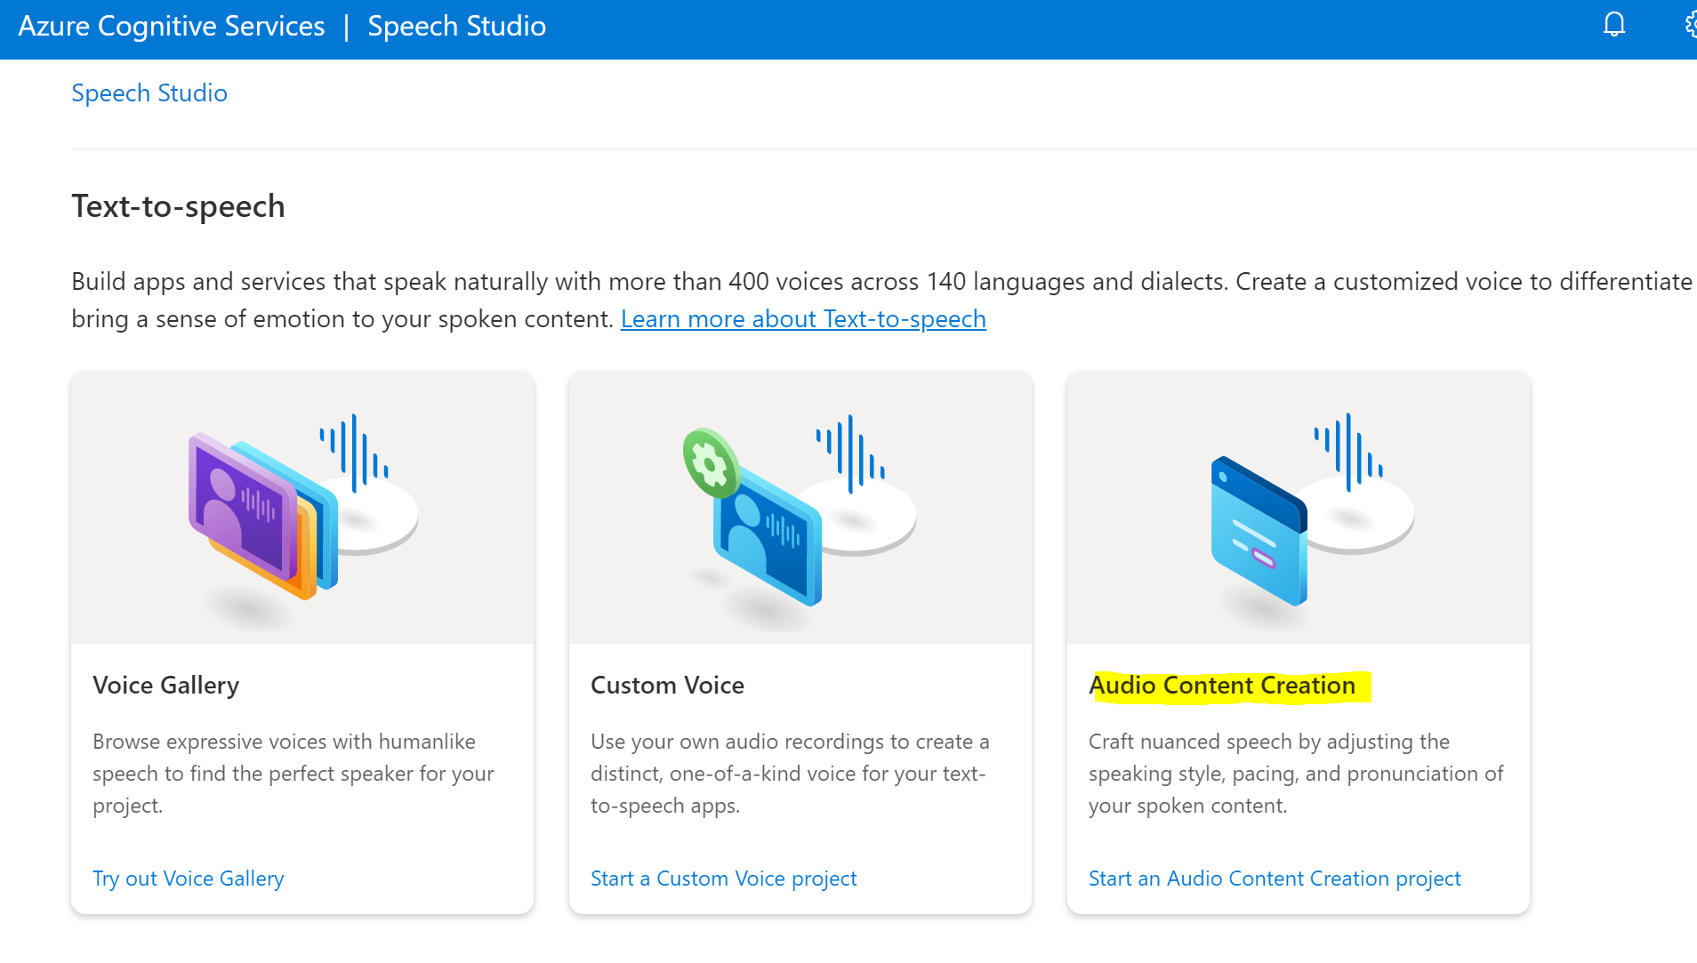
Task: Open the notifications bell icon
Action: (x=1613, y=25)
